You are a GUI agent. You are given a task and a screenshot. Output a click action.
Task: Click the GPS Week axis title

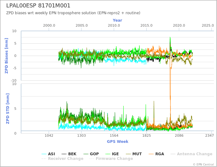(117, 141)
